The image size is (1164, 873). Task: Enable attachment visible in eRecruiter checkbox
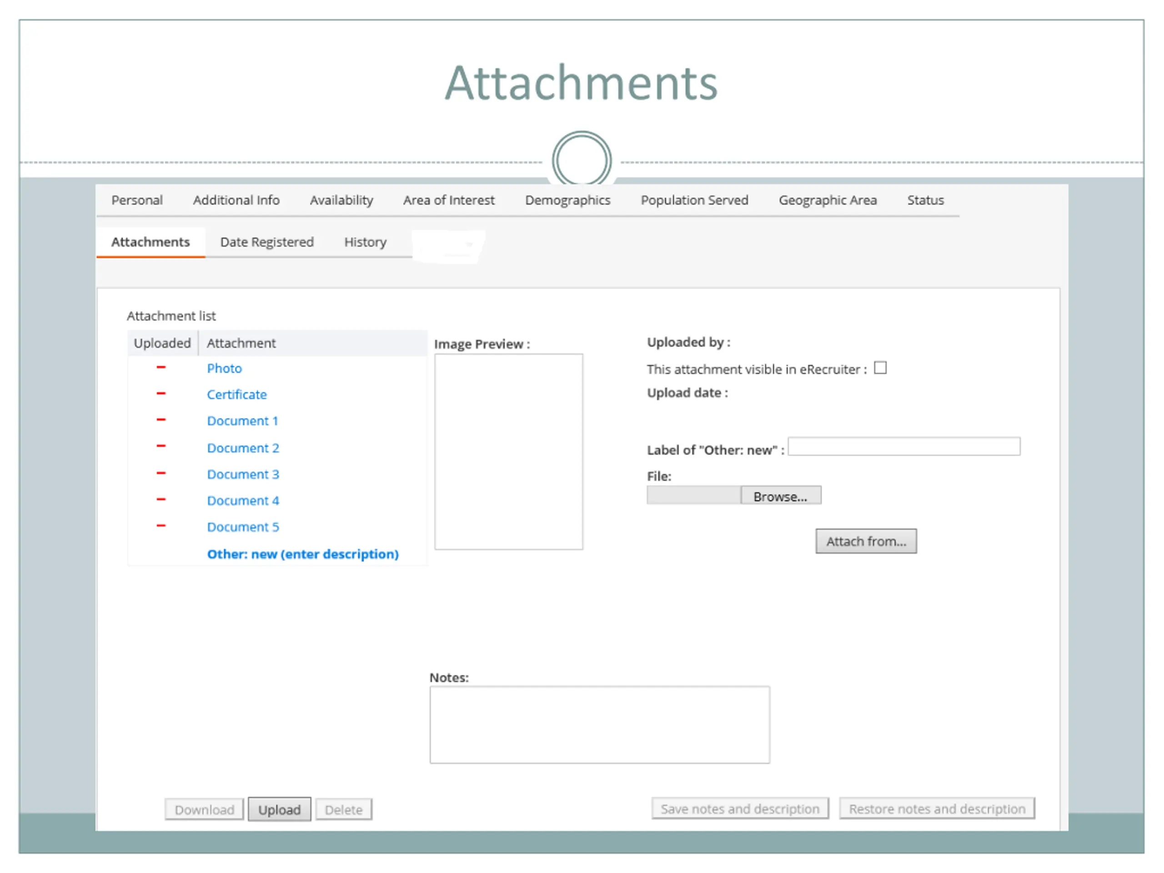(880, 368)
